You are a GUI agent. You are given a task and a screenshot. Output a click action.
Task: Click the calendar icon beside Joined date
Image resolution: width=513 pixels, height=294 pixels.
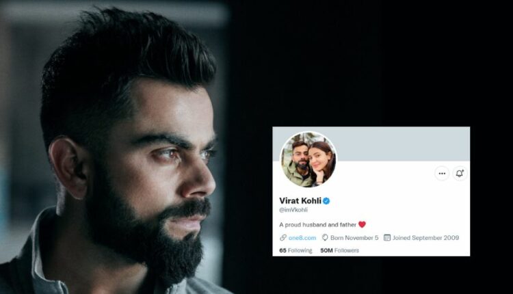(x=387, y=238)
